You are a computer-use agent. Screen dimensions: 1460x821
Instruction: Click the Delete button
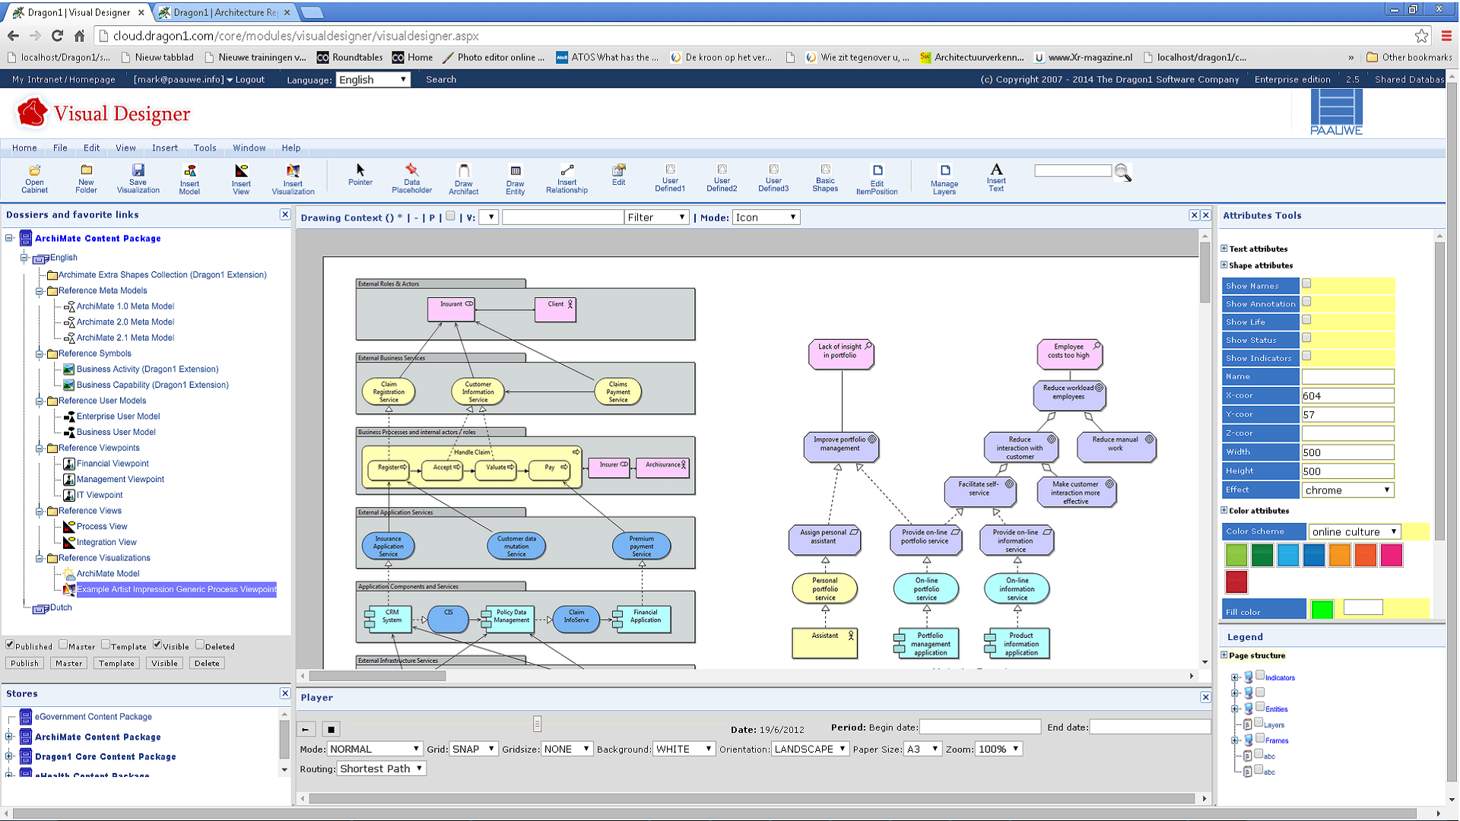pos(207,663)
